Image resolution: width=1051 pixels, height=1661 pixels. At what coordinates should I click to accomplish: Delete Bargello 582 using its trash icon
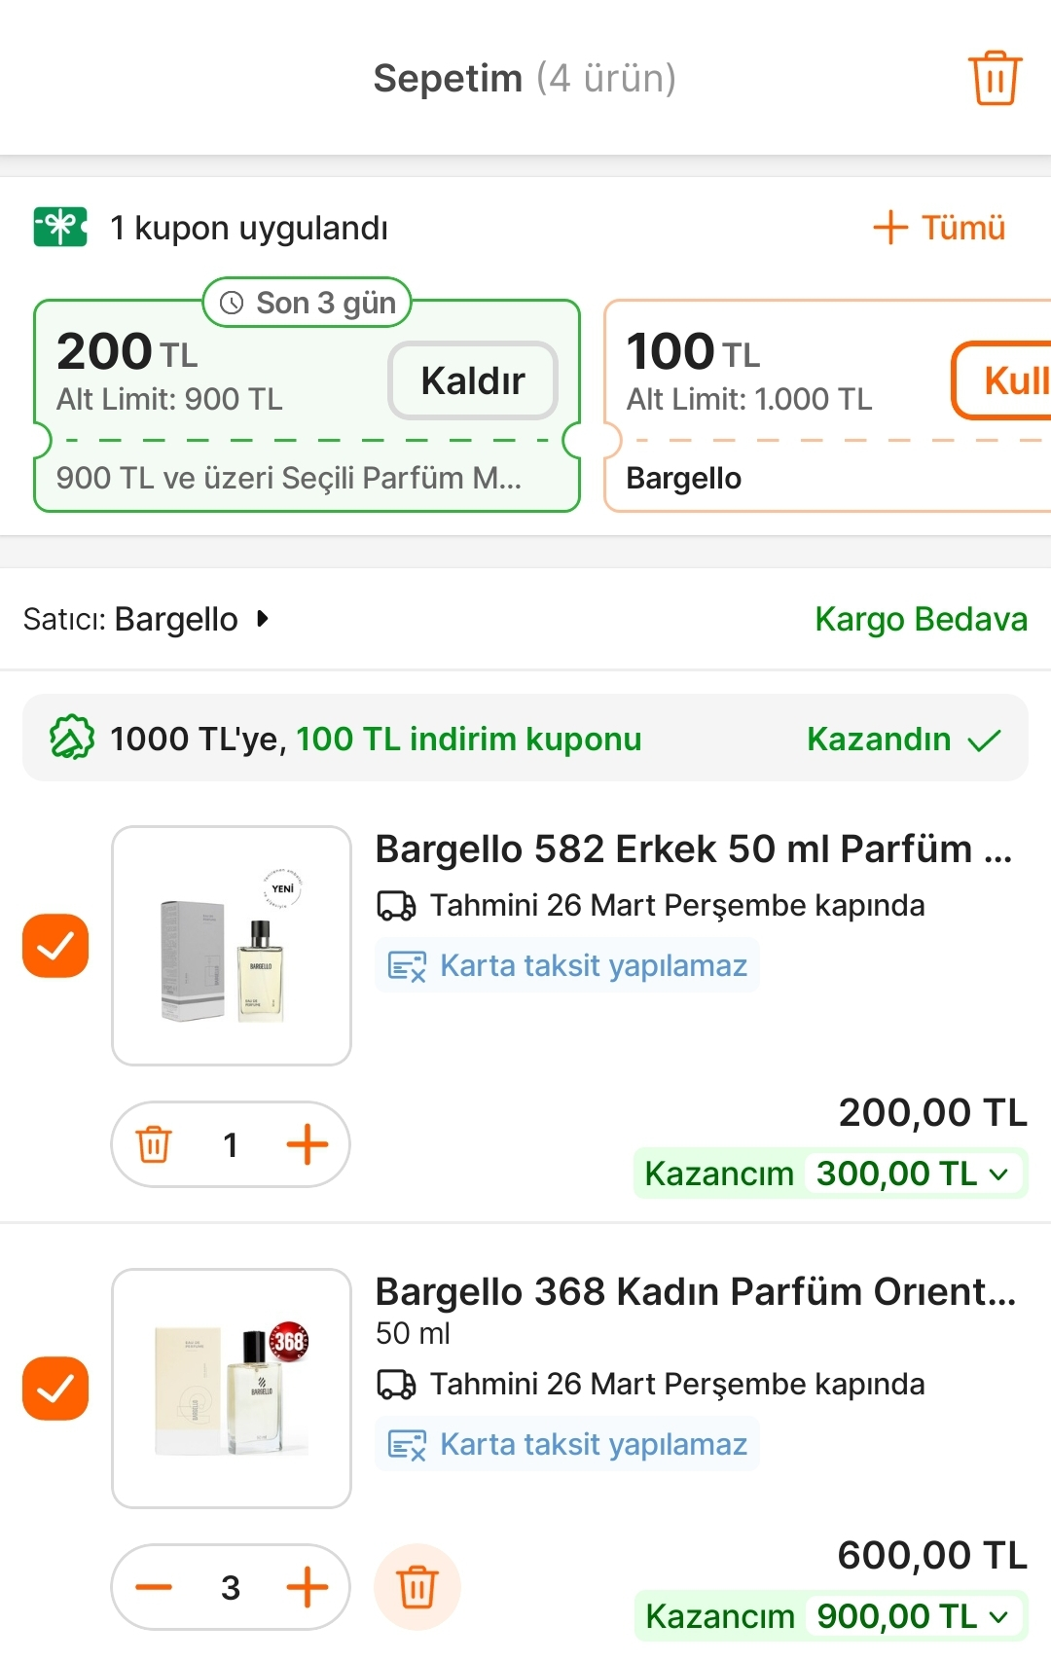tap(154, 1144)
